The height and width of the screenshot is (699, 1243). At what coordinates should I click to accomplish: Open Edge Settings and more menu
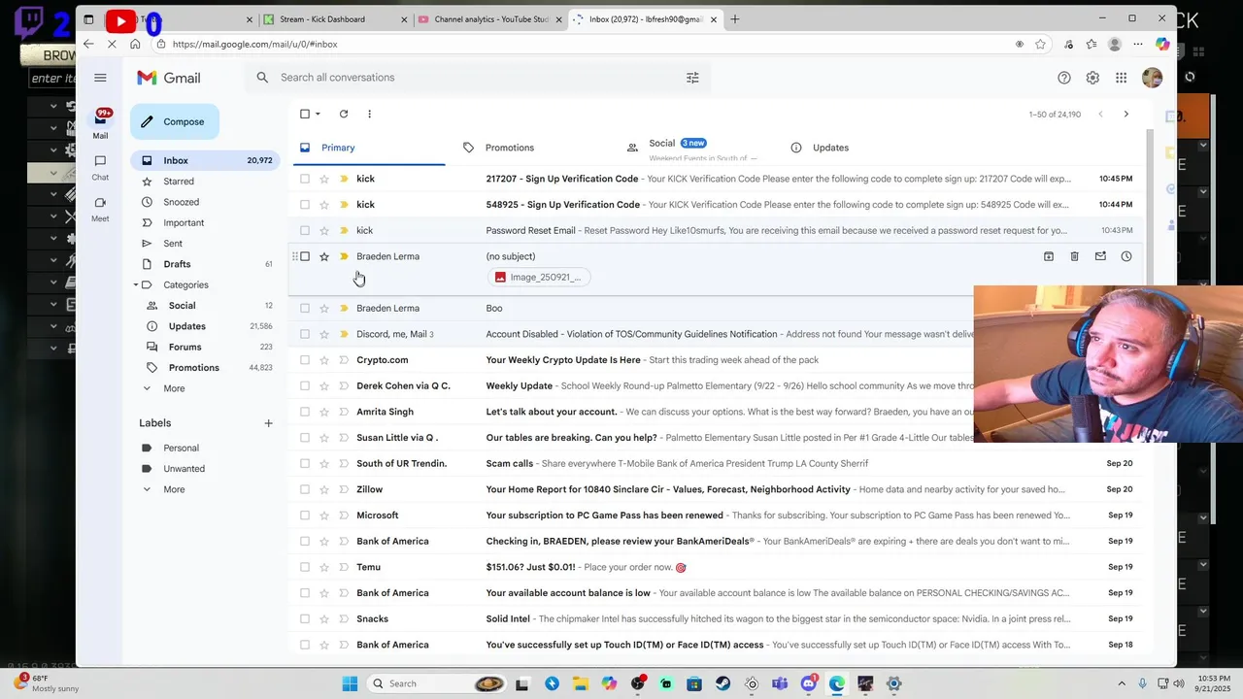[1138, 44]
